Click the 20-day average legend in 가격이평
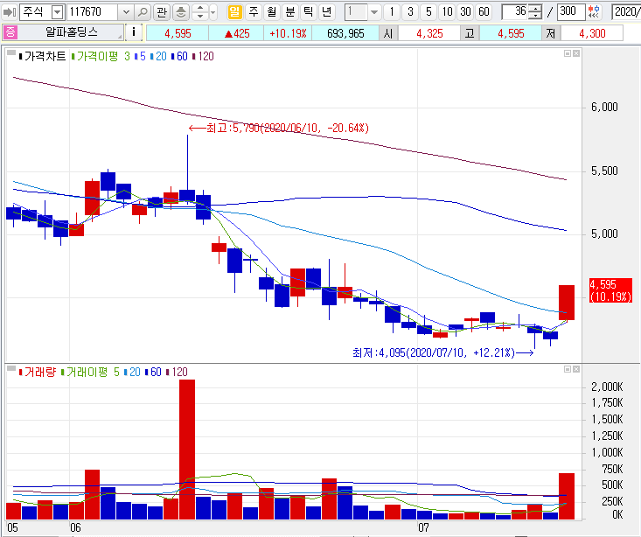 pos(158,57)
